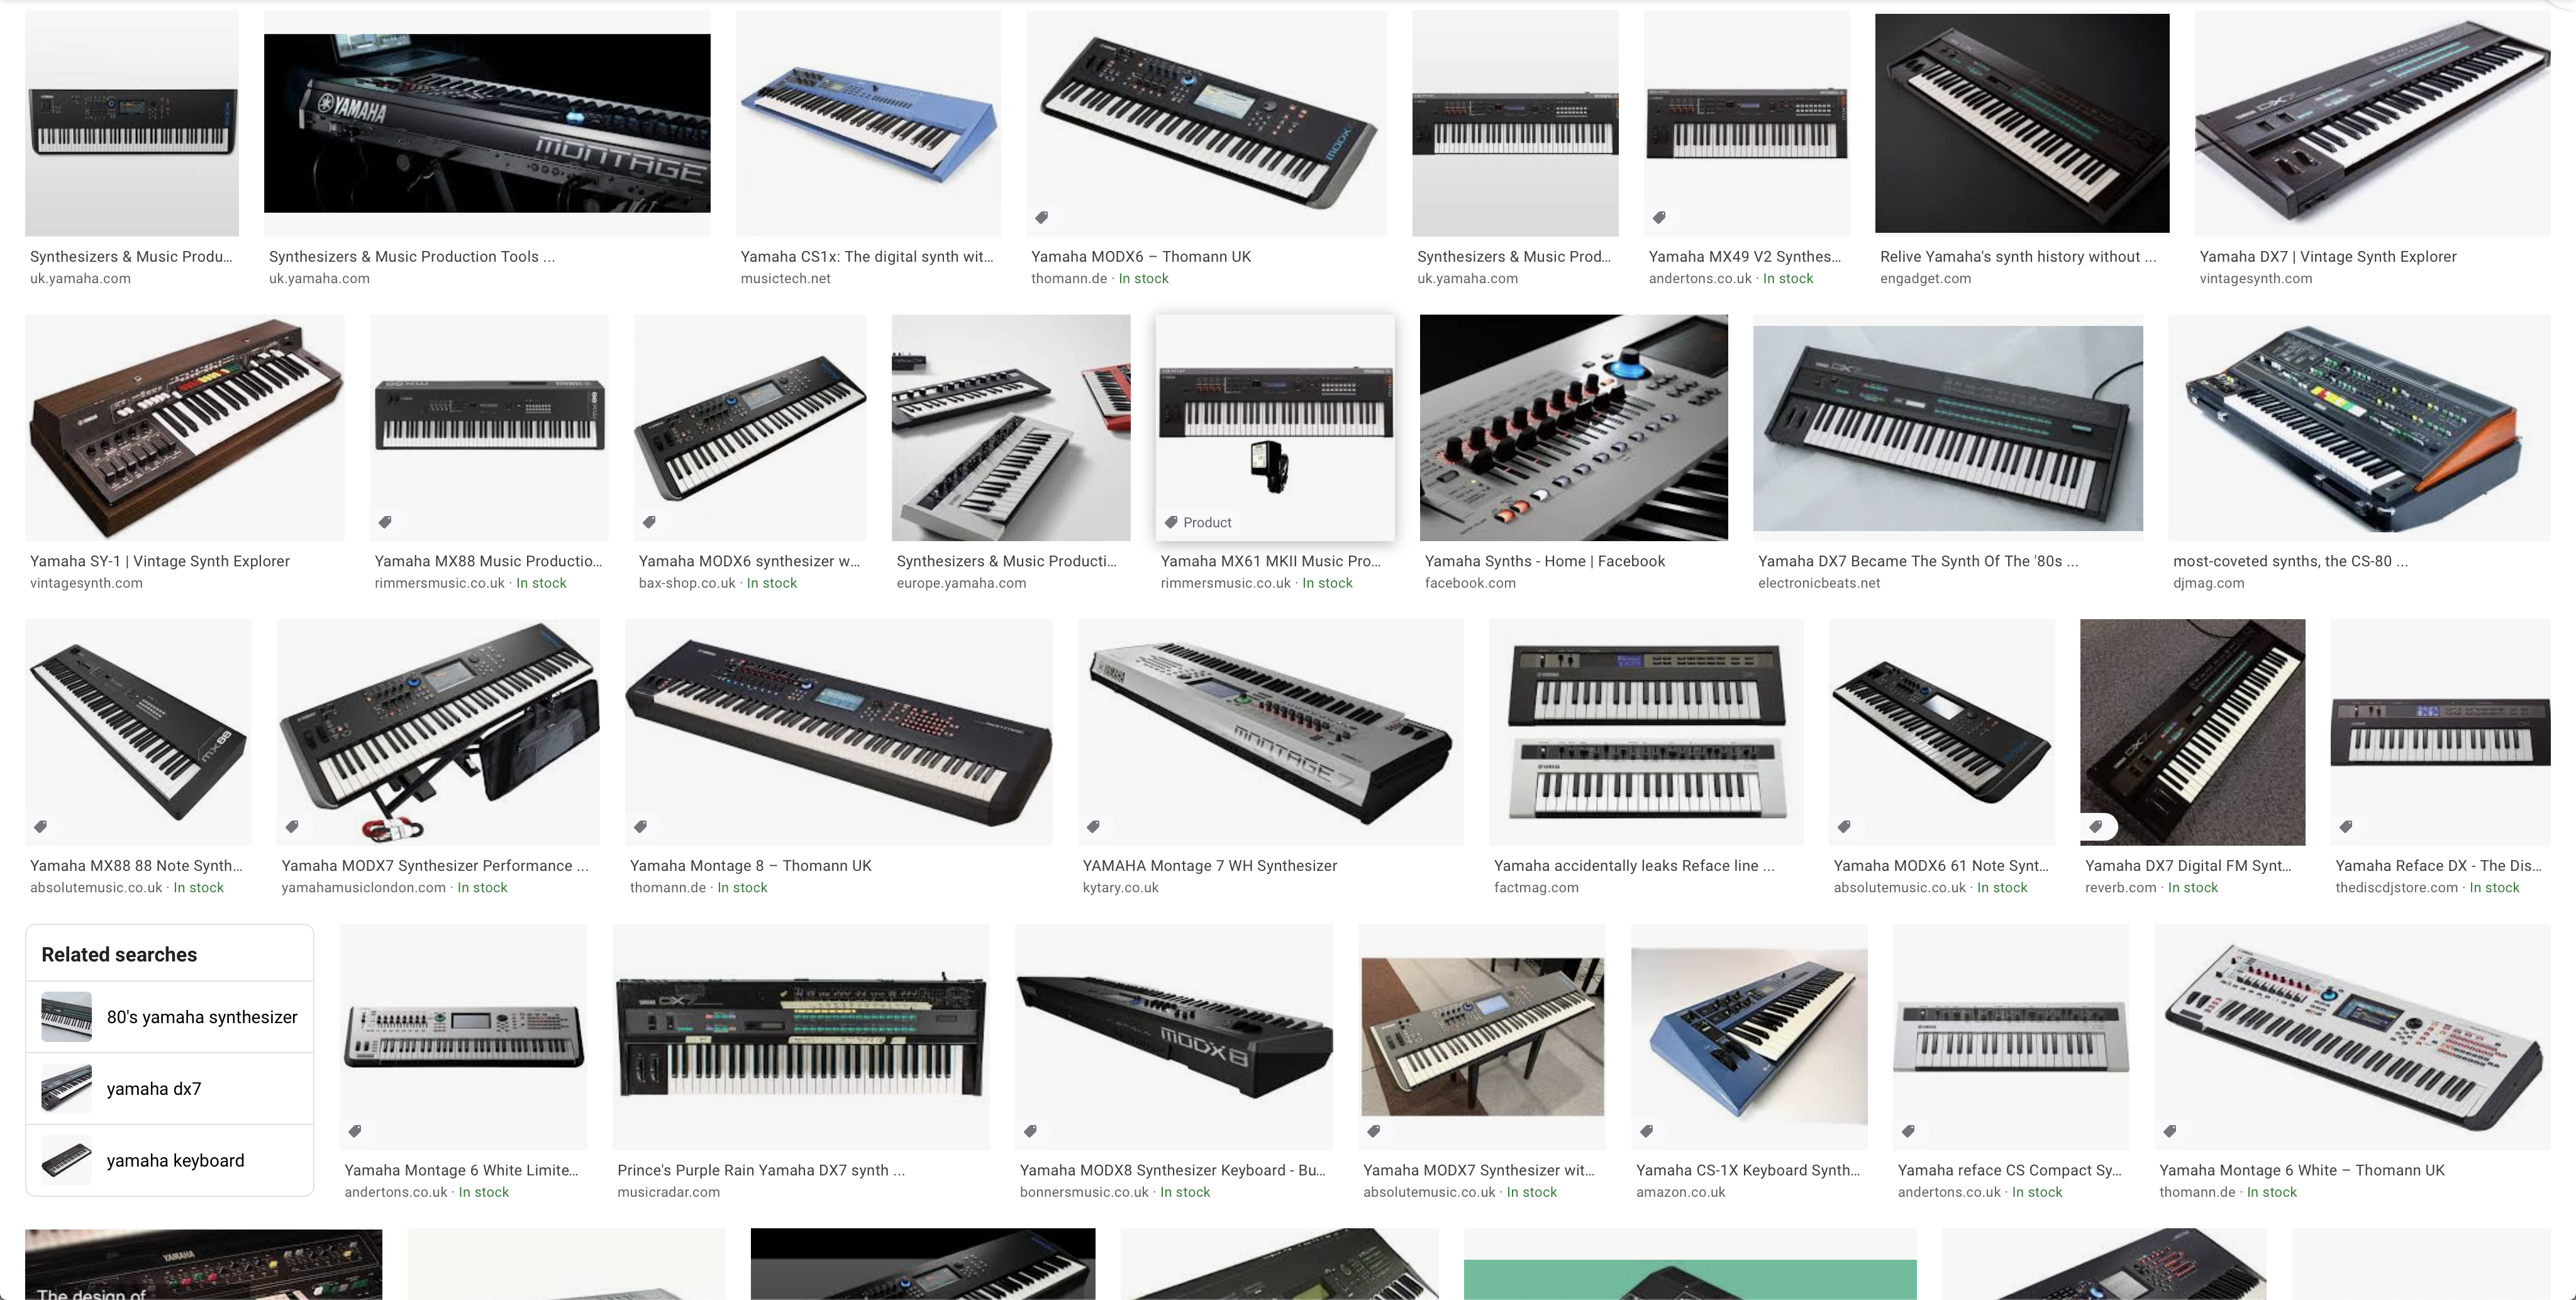Click tag icon on YAMAHA Montage 7 WH image

pos(1094,827)
